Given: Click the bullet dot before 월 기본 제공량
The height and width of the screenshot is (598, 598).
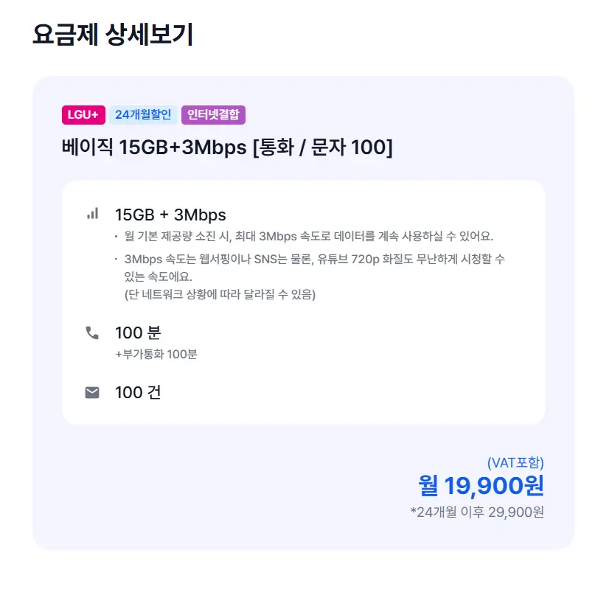Looking at the screenshot, I should point(116,237).
